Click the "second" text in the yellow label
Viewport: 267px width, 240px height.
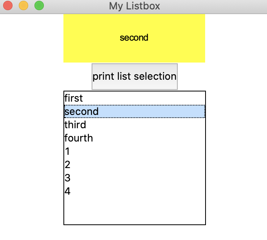(x=134, y=38)
